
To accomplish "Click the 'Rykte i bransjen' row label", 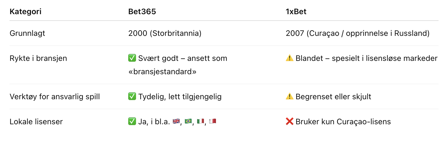I will (38, 58).
